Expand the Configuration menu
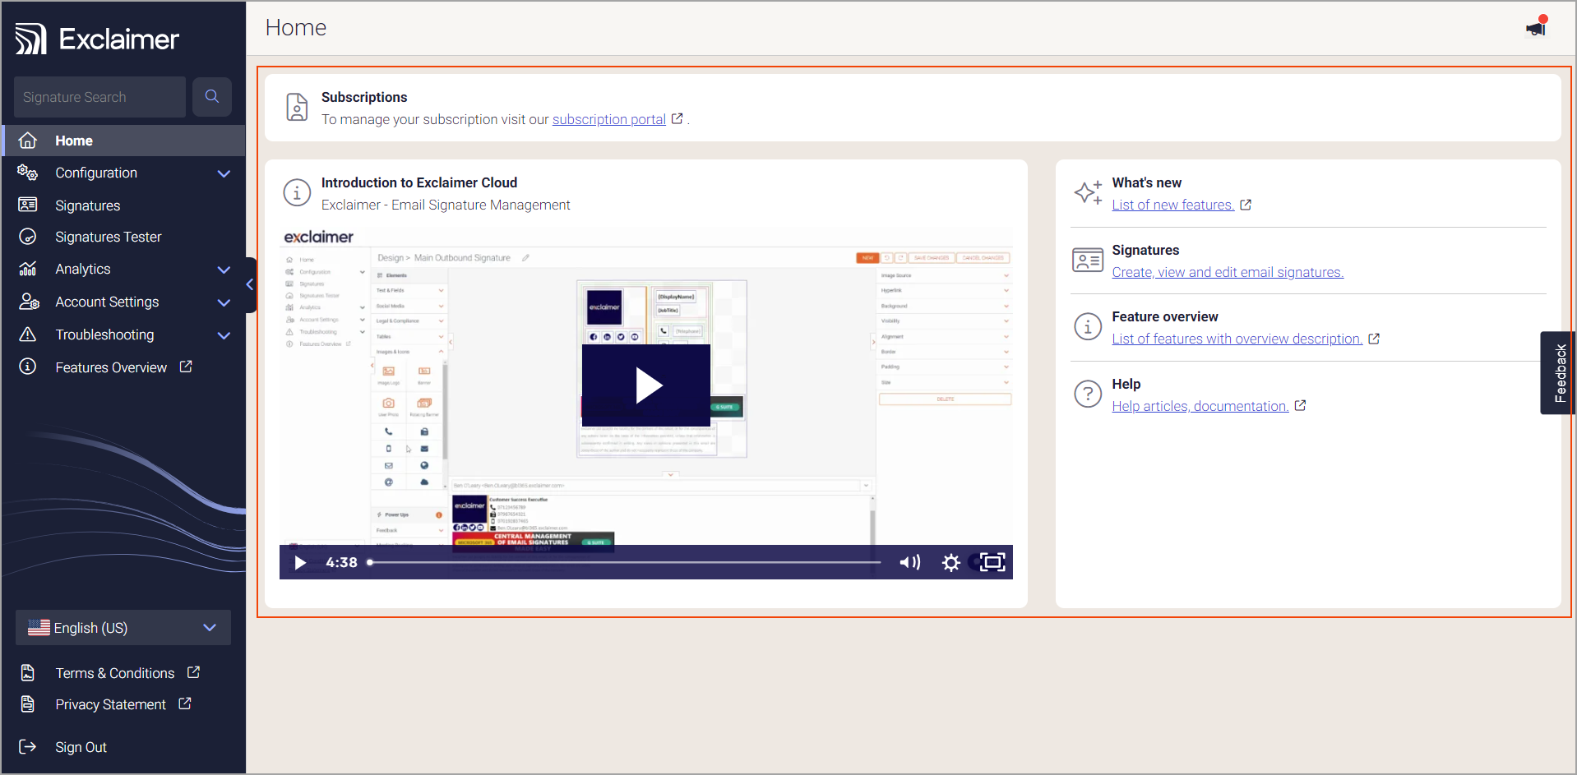Viewport: 1577px width, 775px height. (x=96, y=173)
